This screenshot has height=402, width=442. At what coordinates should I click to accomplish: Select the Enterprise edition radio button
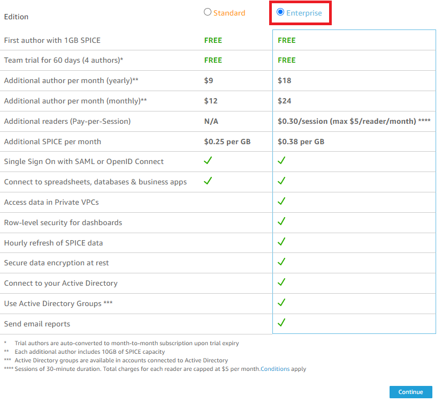point(280,12)
